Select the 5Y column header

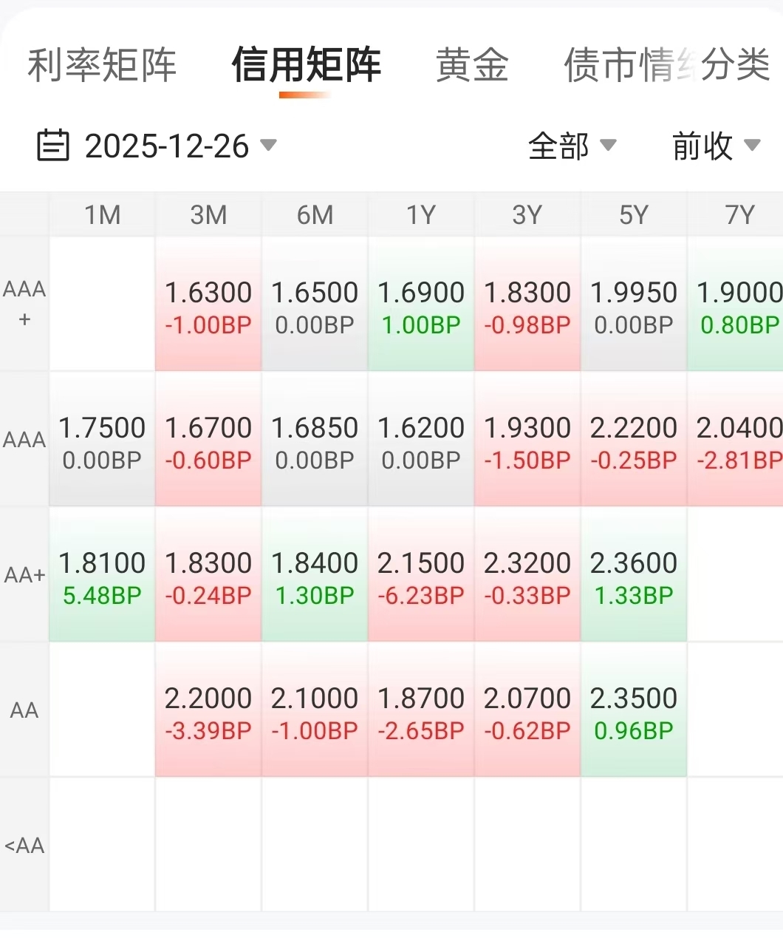point(634,215)
